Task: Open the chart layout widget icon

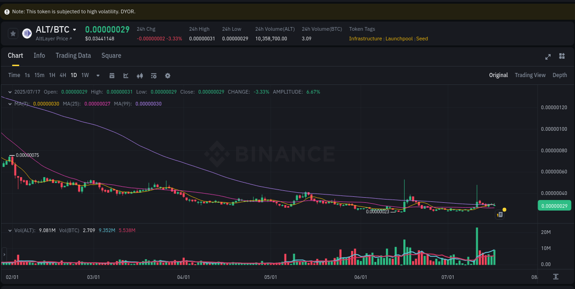Action: [x=562, y=56]
